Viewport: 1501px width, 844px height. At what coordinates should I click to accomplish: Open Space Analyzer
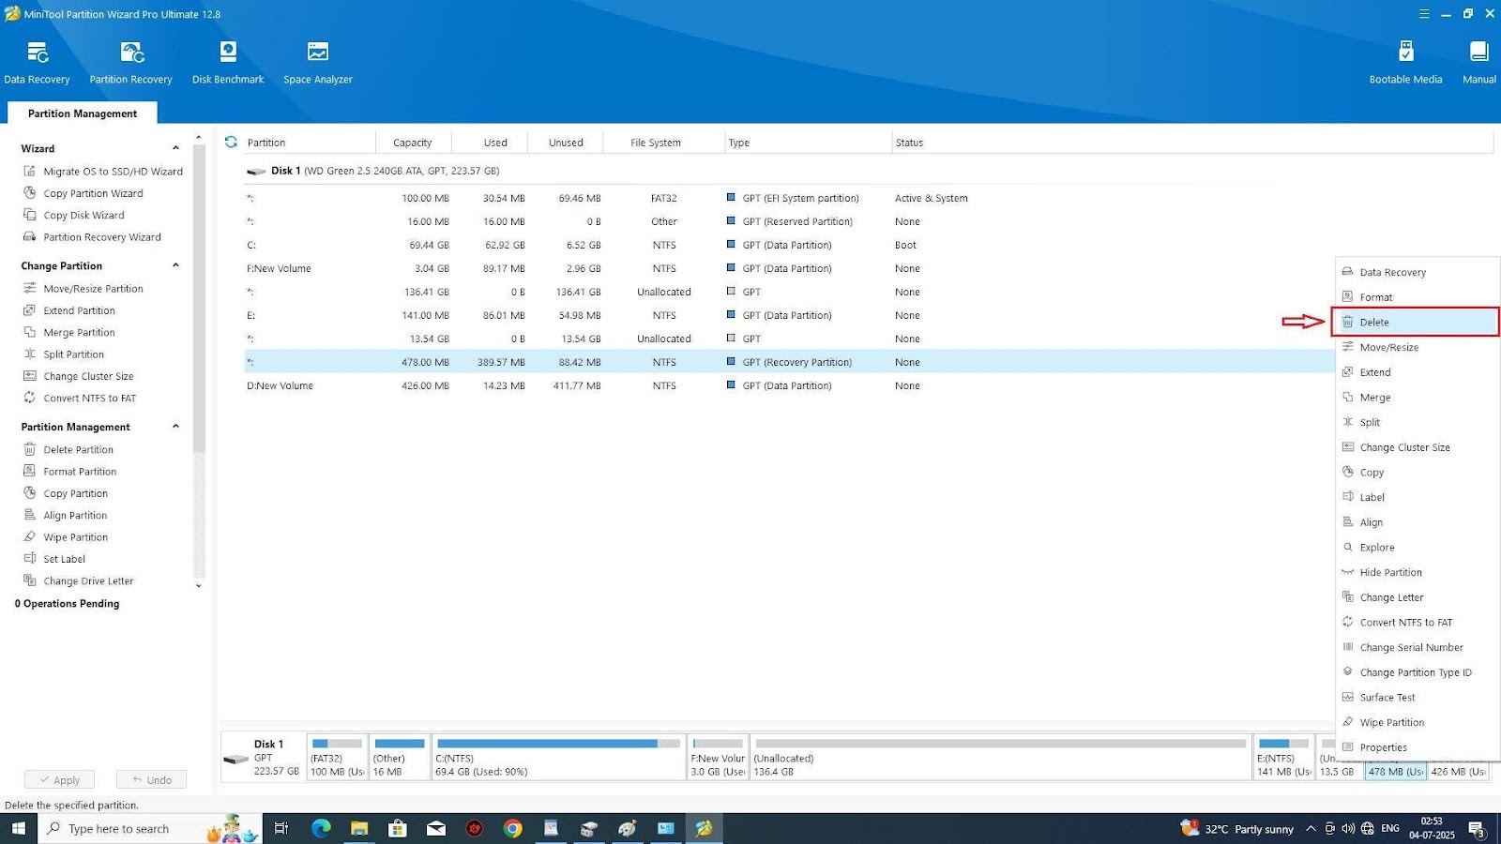[318, 63]
